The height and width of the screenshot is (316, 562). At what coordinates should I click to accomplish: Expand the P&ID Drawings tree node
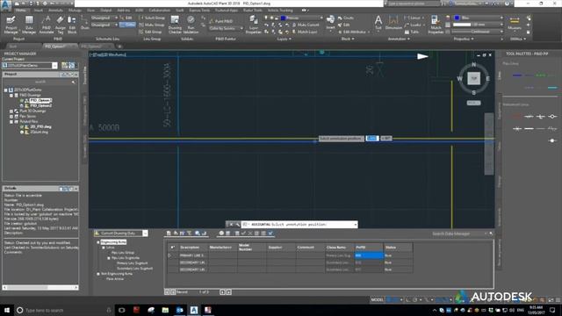pos(11,96)
